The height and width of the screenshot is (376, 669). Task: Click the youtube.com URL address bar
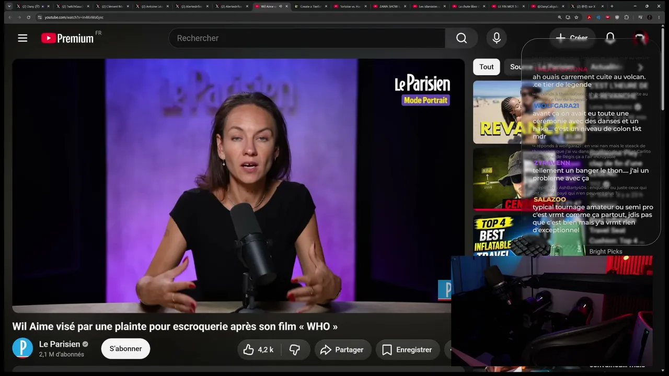(298, 17)
